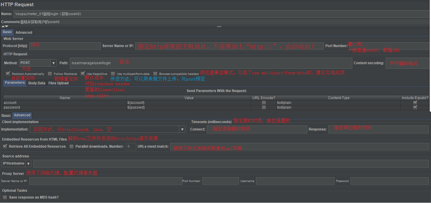Open the Method POST dropdown

click(x=38, y=63)
